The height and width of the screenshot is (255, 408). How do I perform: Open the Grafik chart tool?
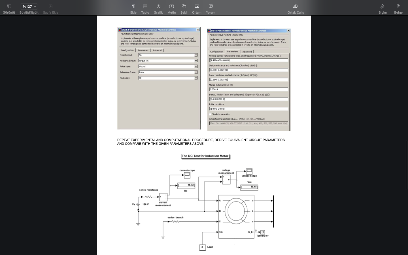158,6
